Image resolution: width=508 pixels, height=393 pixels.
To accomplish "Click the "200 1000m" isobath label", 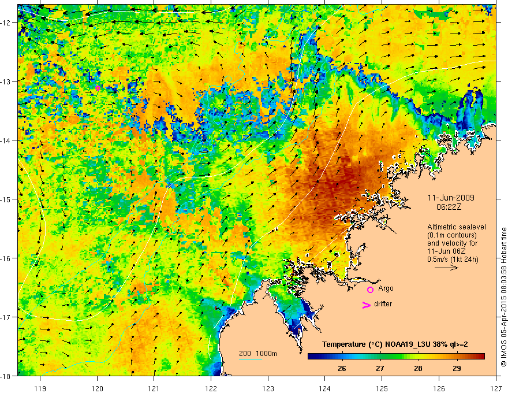I will pos(258,354).
